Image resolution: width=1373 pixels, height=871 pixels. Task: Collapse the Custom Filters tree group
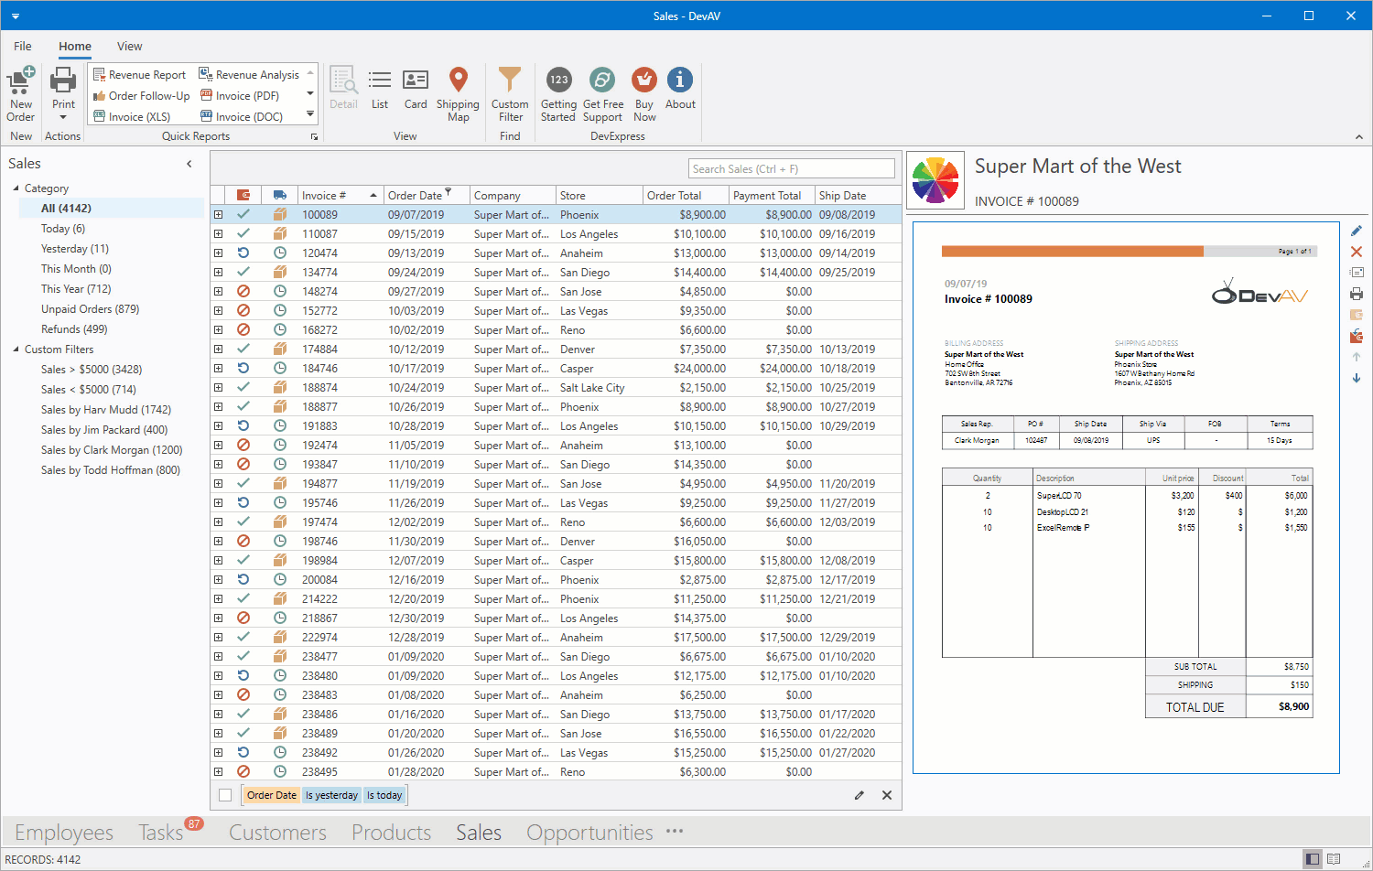coord(16,349)
